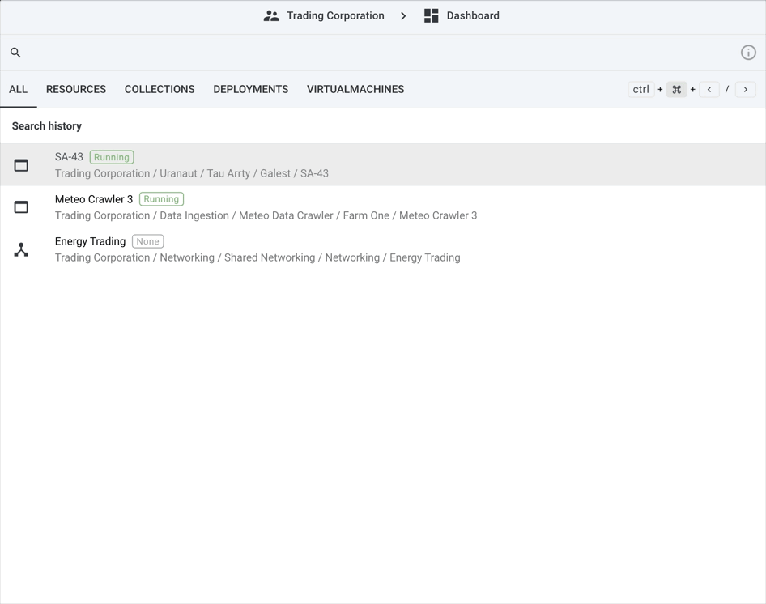Click the slash key hint in shortcut bar

(727, 89)
